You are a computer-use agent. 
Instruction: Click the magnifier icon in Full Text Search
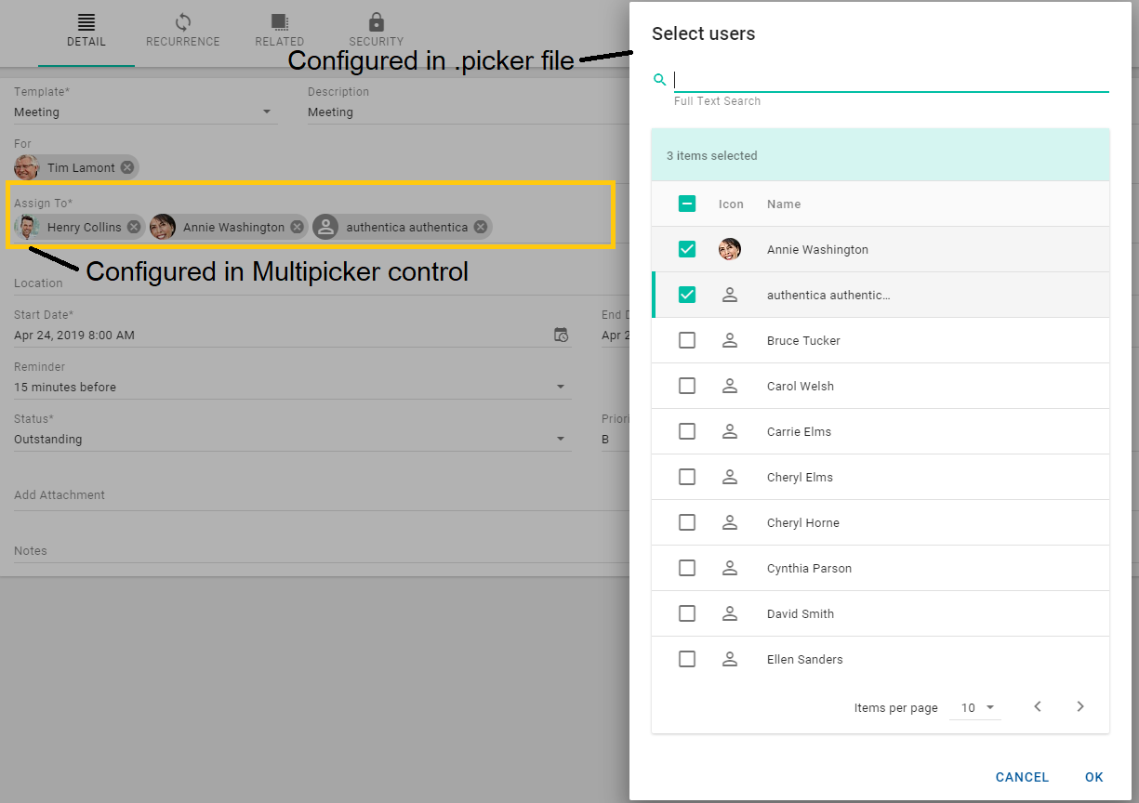pyautogui.click(x=659, y=79)
